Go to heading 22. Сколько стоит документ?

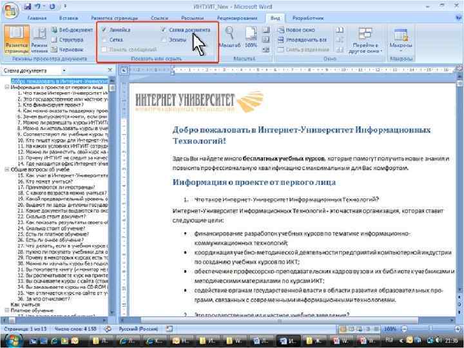tap(52, 217)
